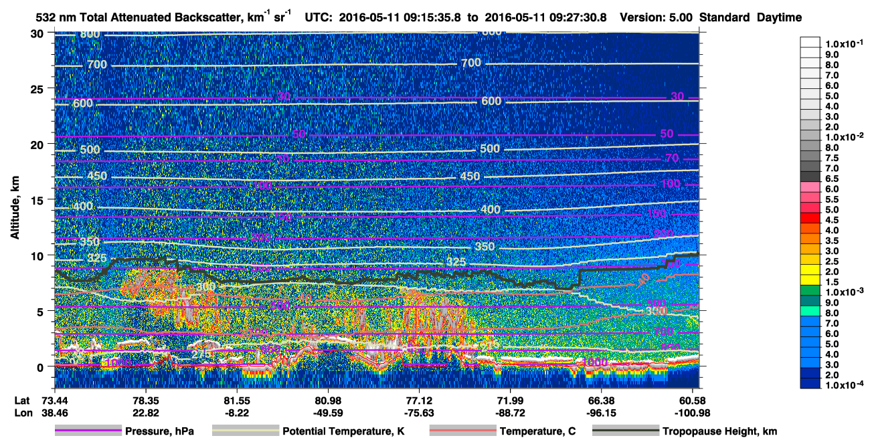Click the red Temperature legend line sample
Image resolution: width=870 pixels, height=446 pixels.
pyautogui.click(x=462, y=431)
